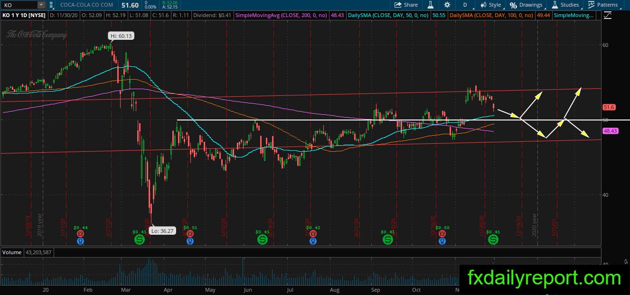Open the Studies menu

(565, 5)
